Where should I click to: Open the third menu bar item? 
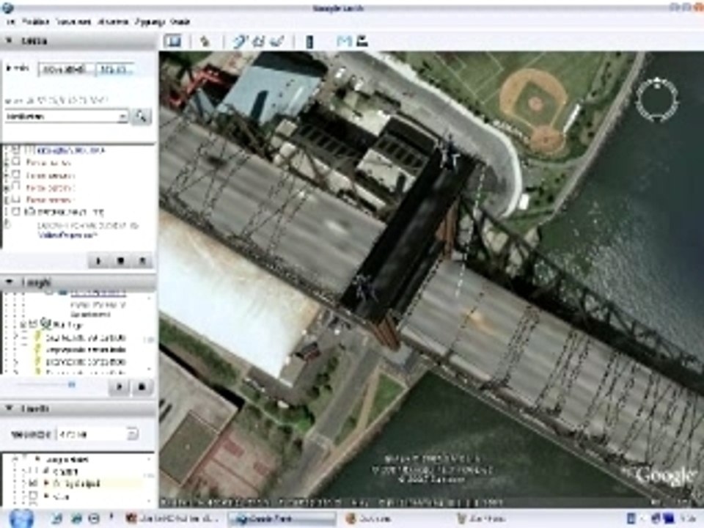73,21
